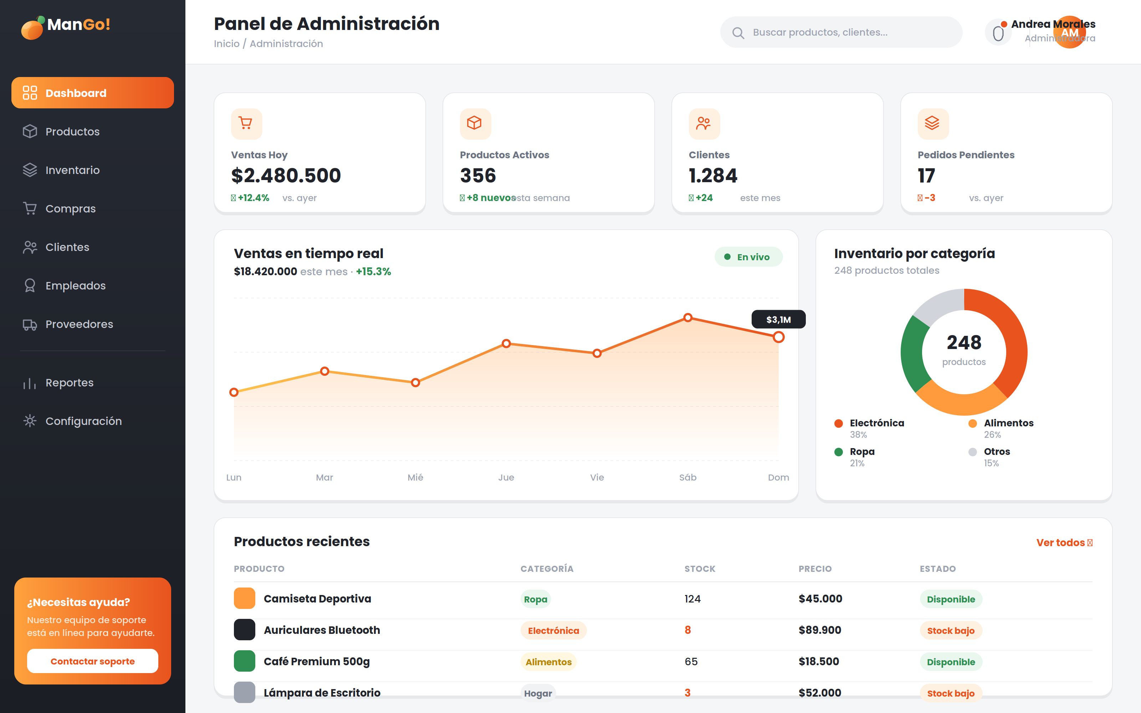Click the Reportes bar chart icon
The image size is (1141, 713).
point(30,383)
